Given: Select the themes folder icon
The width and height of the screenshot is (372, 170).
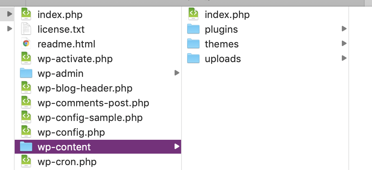Looking at the screenshot, I should tap(193, 44).
